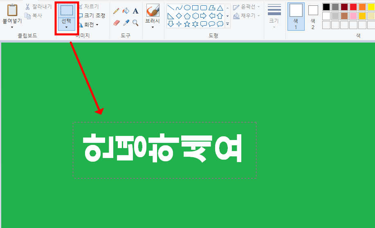The height and width of the screenshot is (228, 375).
Task: Expand the full shapes gallery list
Action: [228, 24]
